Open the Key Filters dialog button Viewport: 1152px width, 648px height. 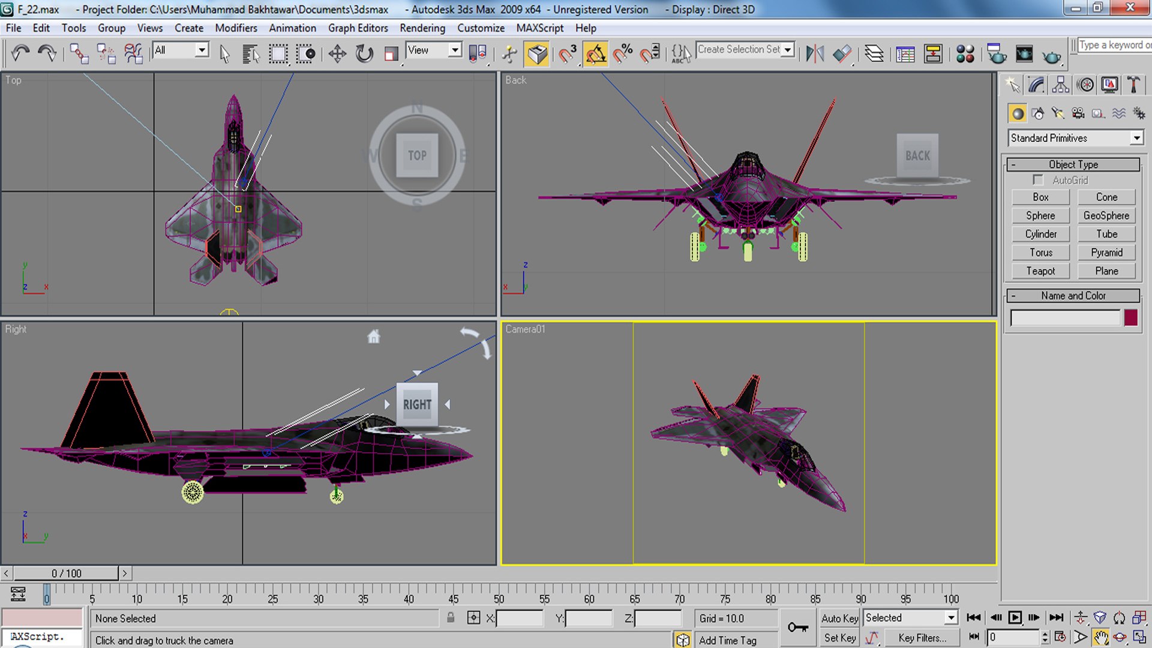coord(922,638)
